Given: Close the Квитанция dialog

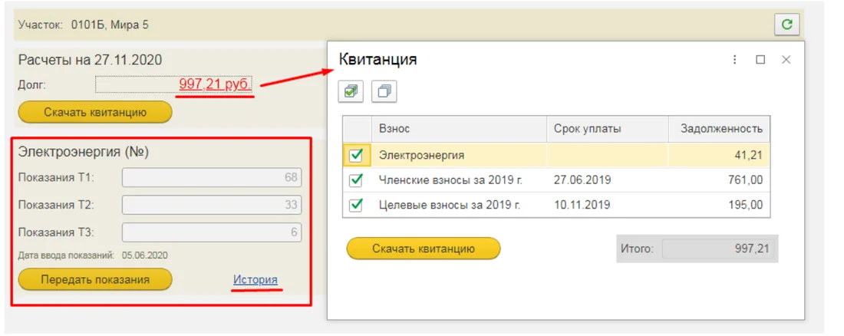Looking at the screenshot, I should click(786, 60).
